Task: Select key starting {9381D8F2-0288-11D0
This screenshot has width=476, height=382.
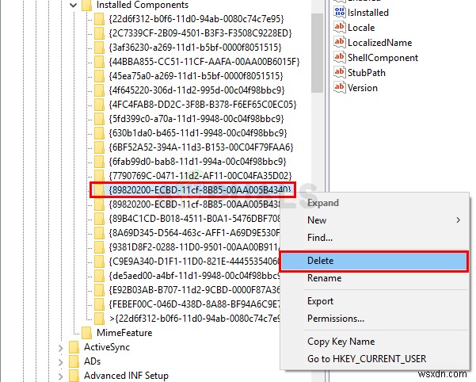Action: (194, 247)
